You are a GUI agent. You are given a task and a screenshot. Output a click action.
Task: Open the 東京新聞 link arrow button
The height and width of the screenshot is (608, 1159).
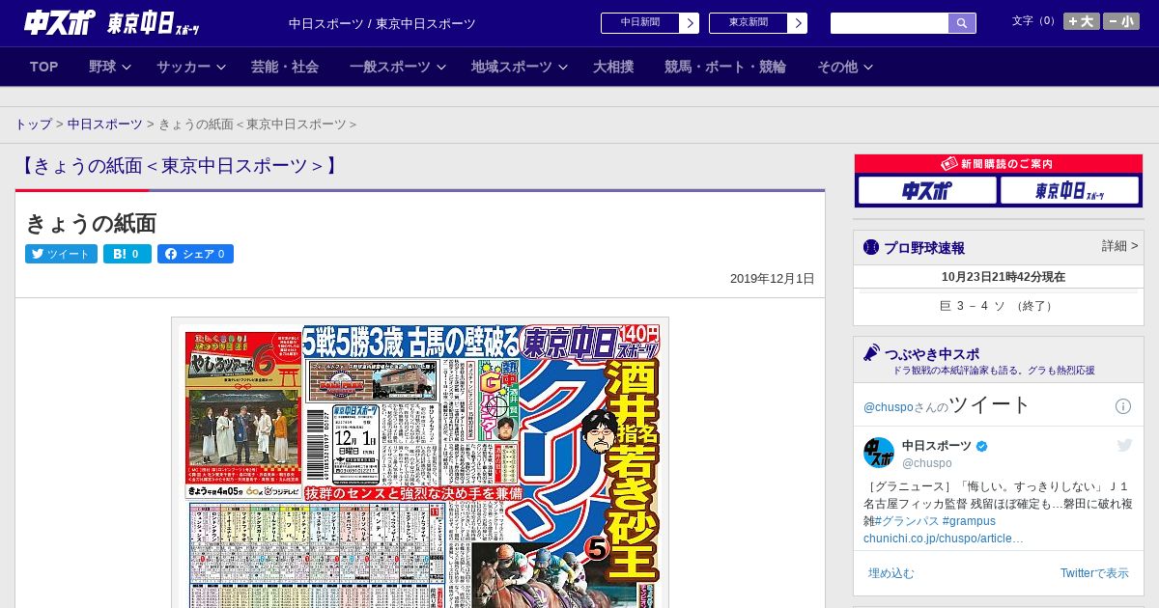798,23
